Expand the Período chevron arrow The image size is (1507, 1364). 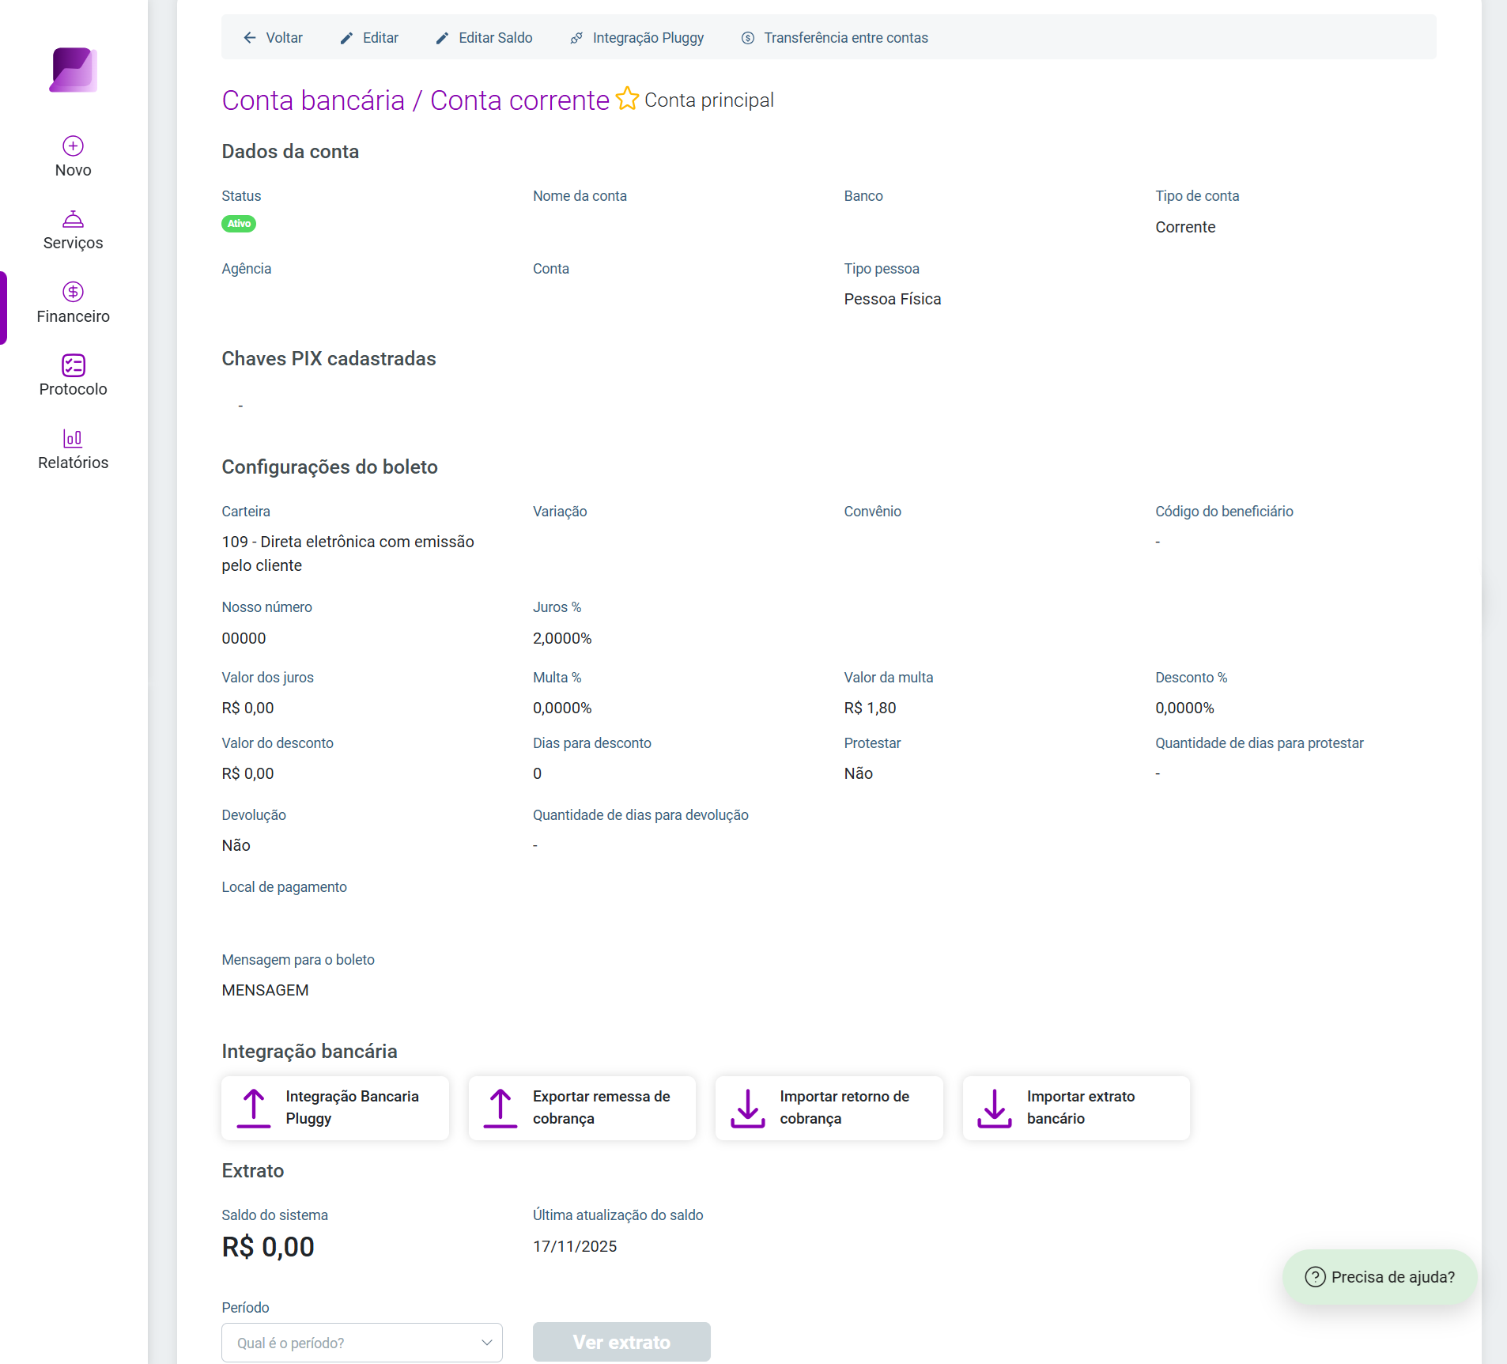[487, 1343]
